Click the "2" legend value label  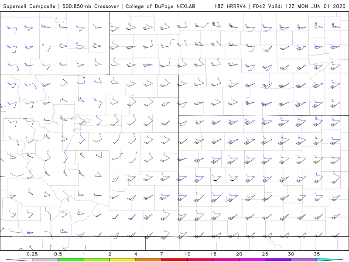pos(110,254)
